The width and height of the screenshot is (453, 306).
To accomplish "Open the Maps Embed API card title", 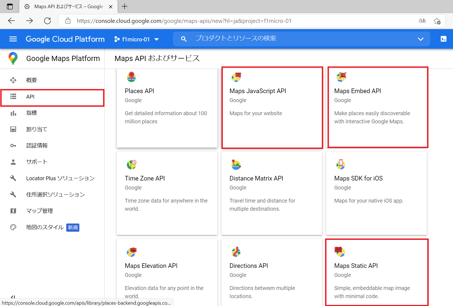I will click(x=358, y=91).
